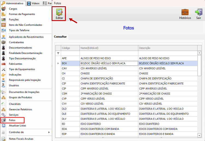The height and width of the screenshot is (141, 205).
Task: Click the scrollbar down arrow of grid
Action: click(199, 135)
